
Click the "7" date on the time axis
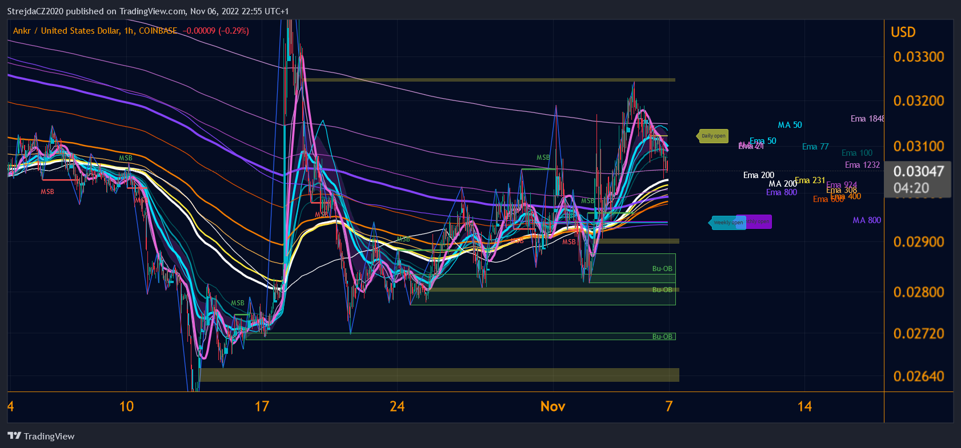click(669, 406)
